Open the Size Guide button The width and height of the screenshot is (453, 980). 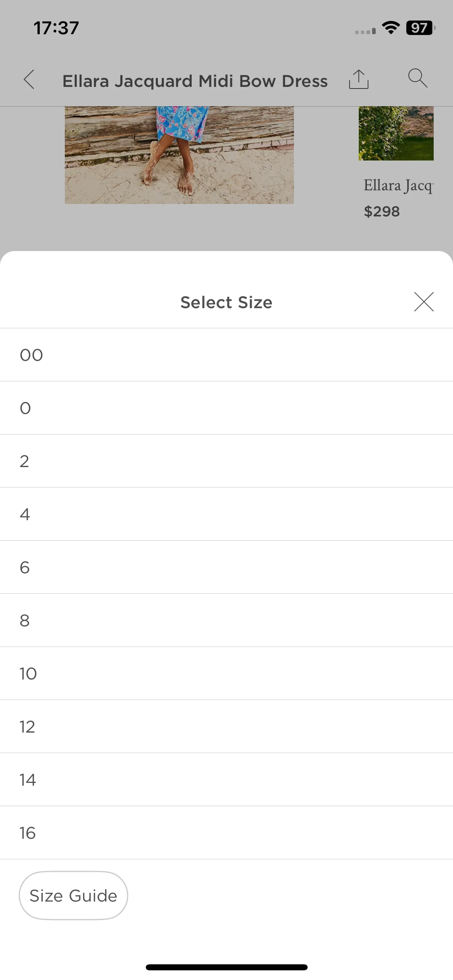73,896
